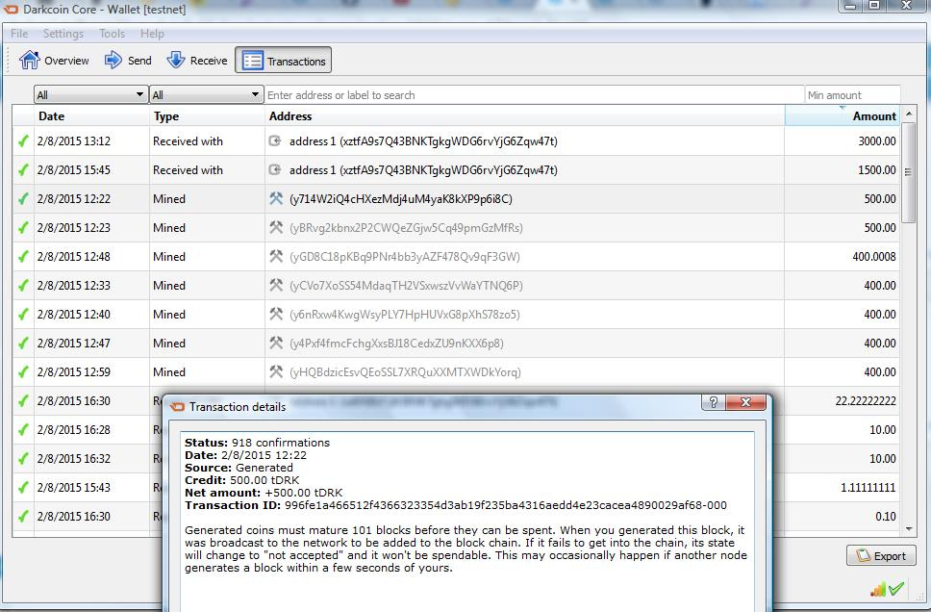Click the mined pickaxe icon for yCVo7XoSS5 address

(275, 285)
